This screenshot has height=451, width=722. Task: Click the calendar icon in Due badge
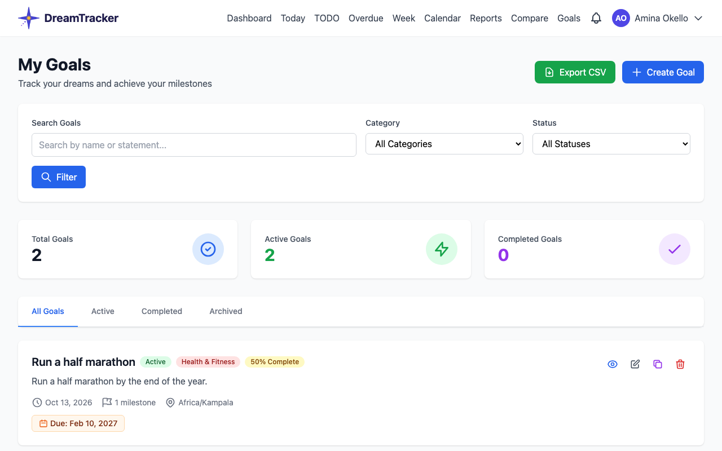point(43,423)
